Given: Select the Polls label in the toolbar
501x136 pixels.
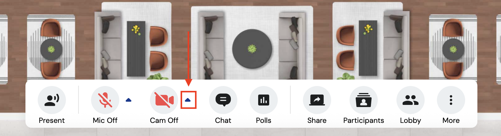Looking at the screenshot, I should (264, 120).
